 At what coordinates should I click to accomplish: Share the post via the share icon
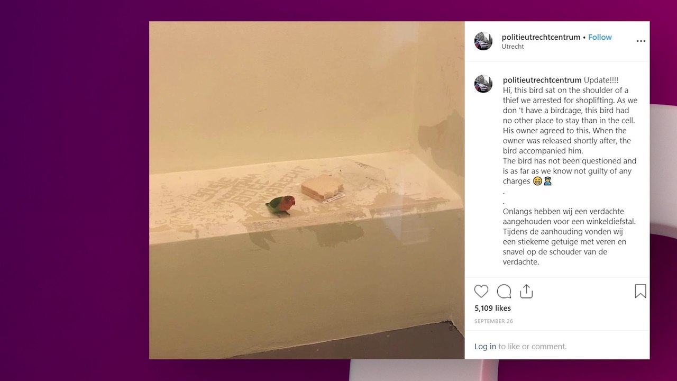[526, 291]
